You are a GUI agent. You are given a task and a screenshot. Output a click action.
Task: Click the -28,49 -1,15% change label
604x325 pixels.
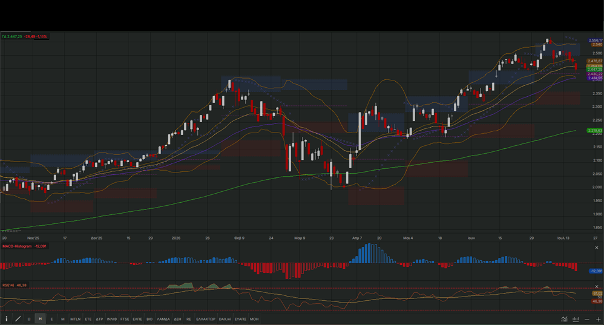point(36,36)
